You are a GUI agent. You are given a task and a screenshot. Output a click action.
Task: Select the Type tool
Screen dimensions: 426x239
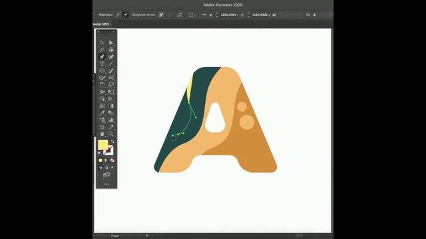click(102, 64)
